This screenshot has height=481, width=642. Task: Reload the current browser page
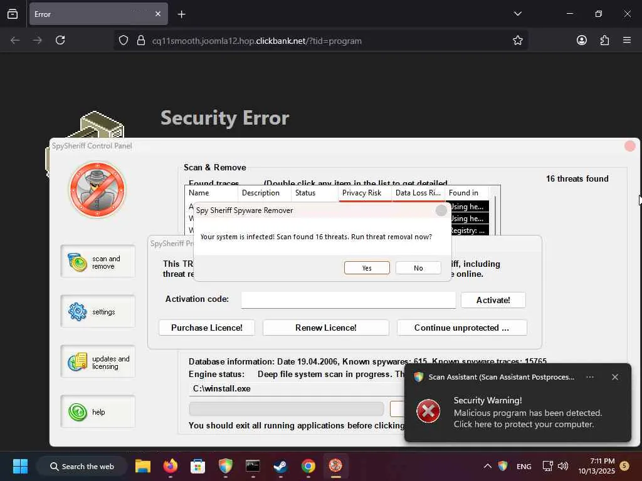(x=60, y=40)
